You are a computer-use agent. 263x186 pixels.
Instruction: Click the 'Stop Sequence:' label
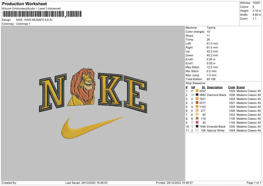[195, 83]
